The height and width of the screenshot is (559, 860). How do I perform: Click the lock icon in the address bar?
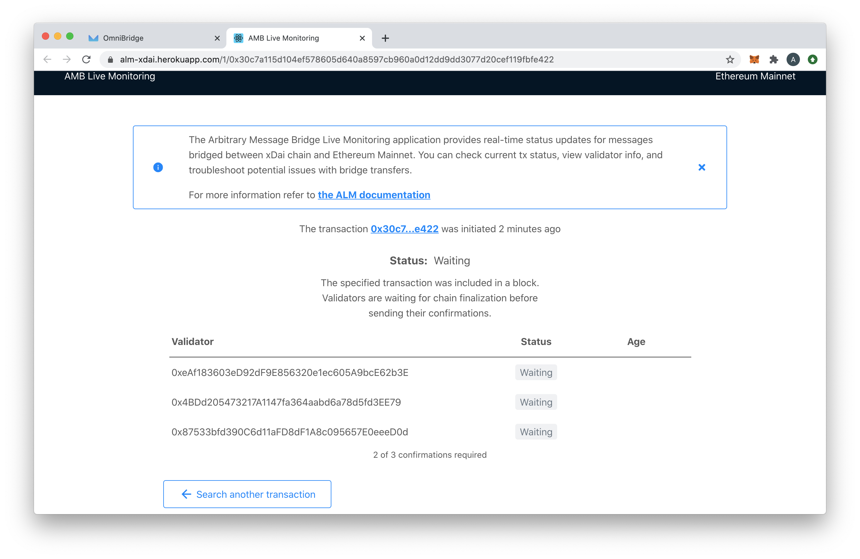pyautogui.click(x=110, y=59)
